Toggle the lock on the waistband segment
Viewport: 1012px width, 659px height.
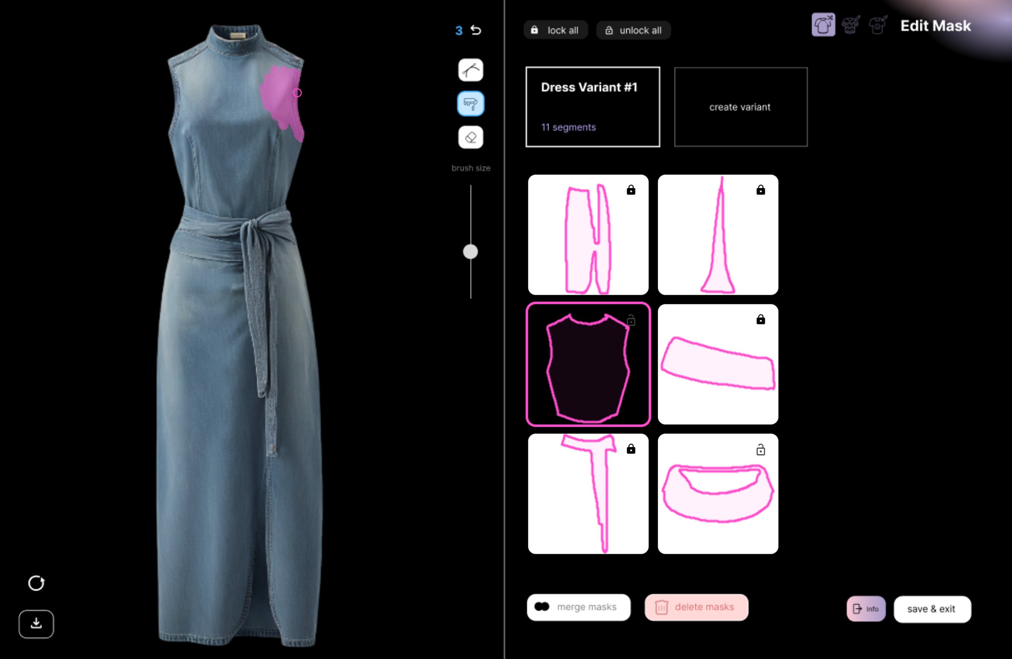[761, 320]
